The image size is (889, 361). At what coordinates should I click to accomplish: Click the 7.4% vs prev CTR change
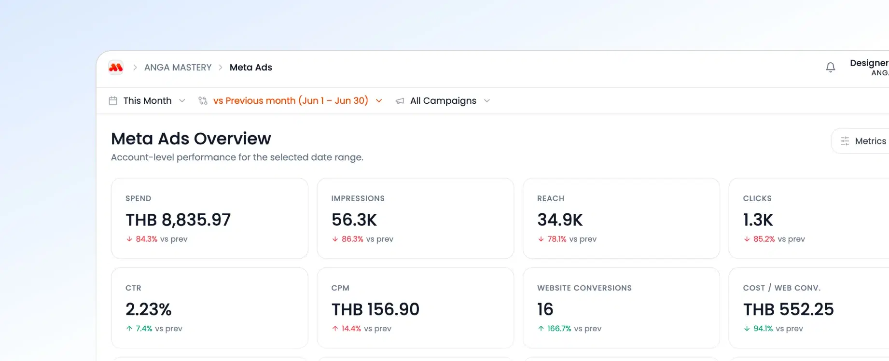click(154, 329)
